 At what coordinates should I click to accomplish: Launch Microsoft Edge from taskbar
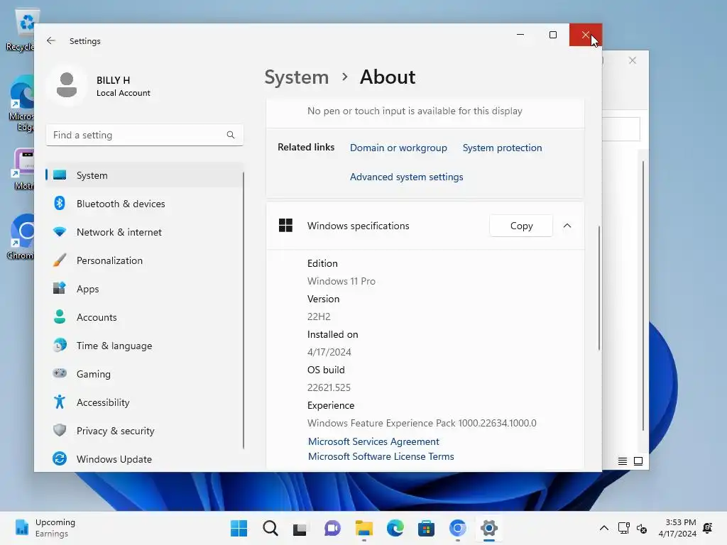point(395,528)
